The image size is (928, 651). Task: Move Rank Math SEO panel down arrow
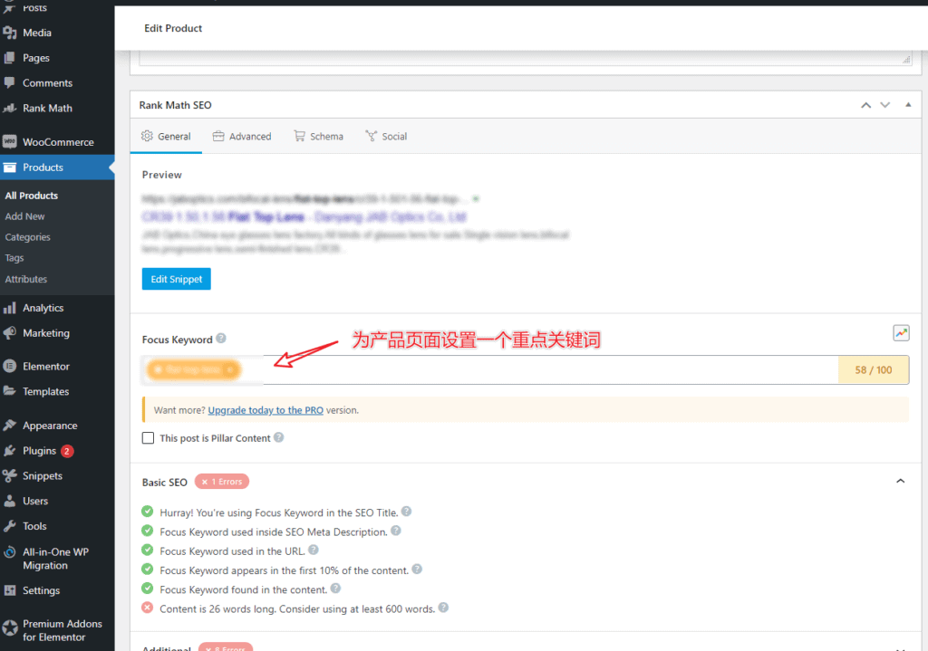884,105
